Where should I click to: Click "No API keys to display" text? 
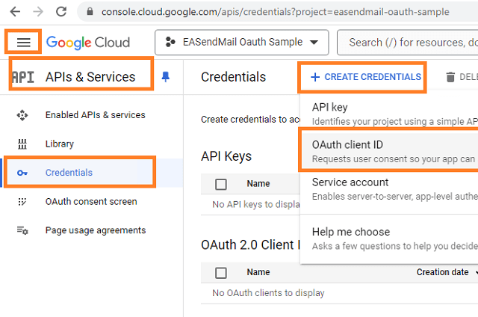(x=256, y=204)
